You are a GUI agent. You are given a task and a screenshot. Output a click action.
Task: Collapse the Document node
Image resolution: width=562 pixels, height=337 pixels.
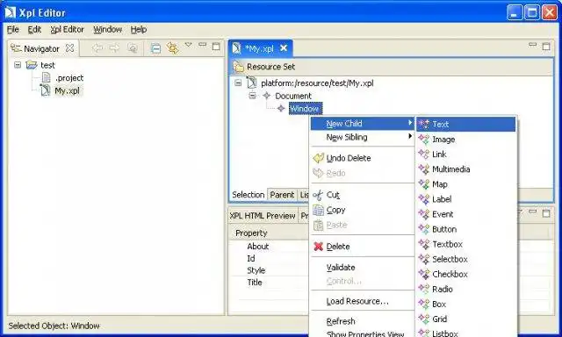pos(253,96)
